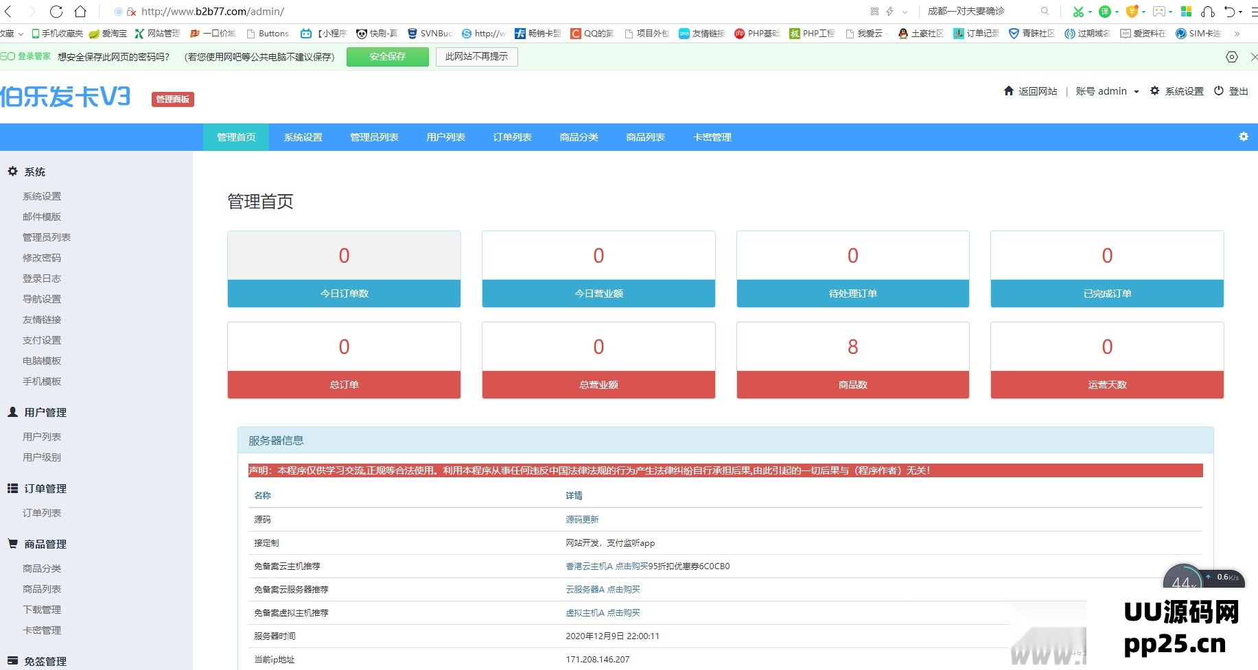This screenshot has height=670, width=1258.
Task: Open the 源码更新 link in server info
Action: click(x=582, y=519)
